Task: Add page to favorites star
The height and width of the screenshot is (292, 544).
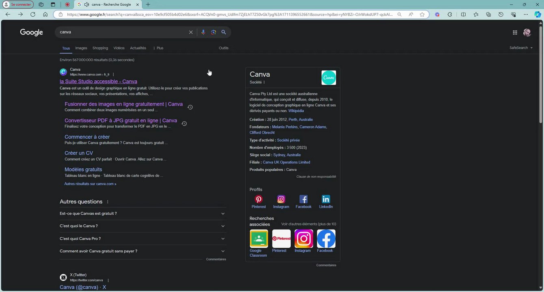Action: 422,14
